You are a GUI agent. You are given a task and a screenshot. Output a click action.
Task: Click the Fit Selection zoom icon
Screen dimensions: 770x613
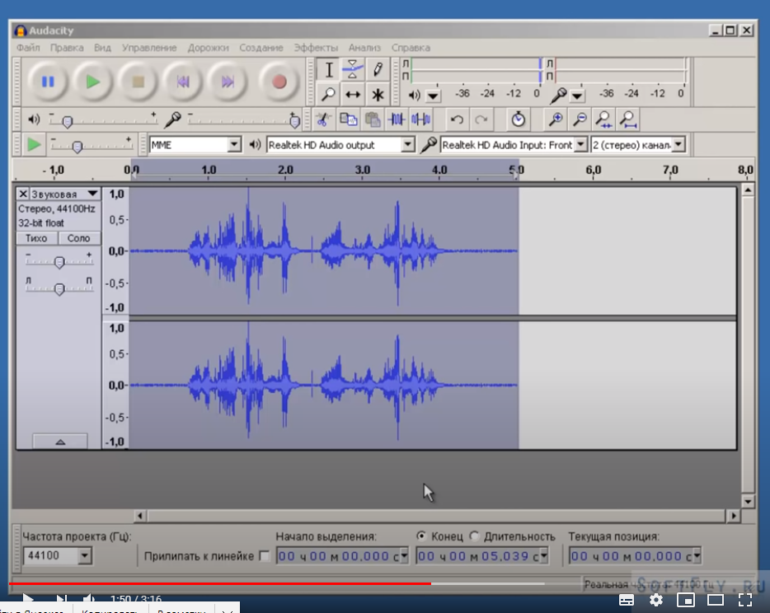click(603, 119)
